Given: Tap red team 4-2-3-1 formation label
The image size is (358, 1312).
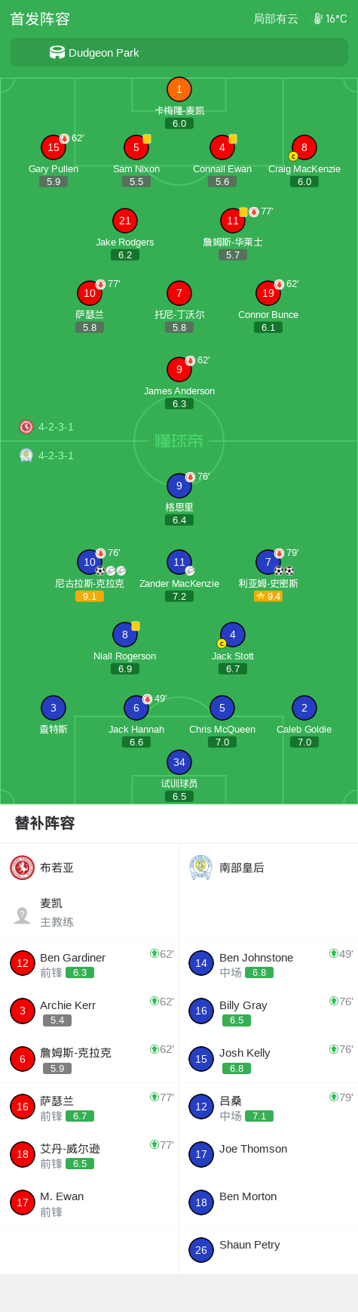Looking at the screenshot, I should click(56, 427).
